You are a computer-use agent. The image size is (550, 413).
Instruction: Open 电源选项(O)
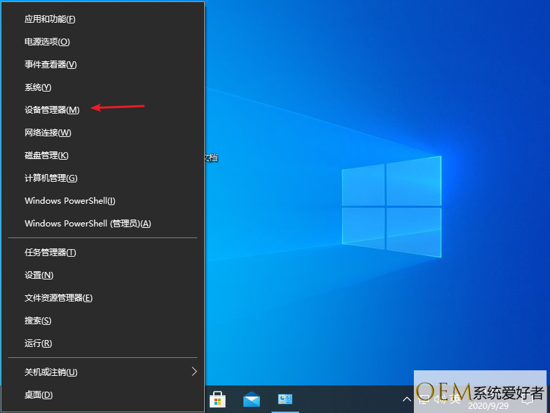[x=47, y=42]
